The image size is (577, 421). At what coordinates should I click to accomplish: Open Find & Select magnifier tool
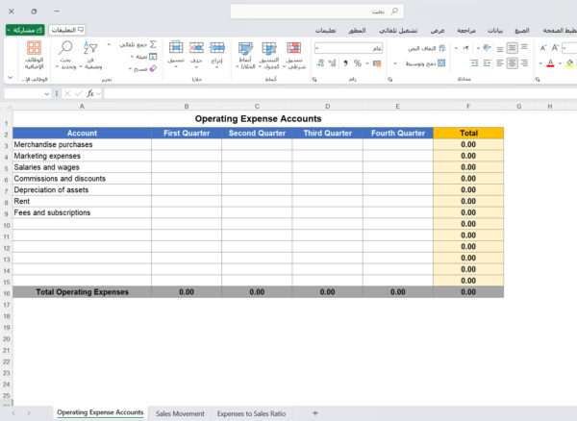(66, 48)
